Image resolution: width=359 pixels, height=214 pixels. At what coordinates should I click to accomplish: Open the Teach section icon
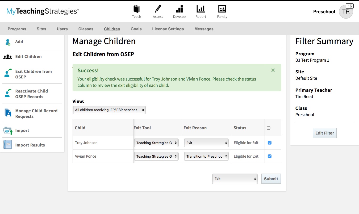coord(136,9)
